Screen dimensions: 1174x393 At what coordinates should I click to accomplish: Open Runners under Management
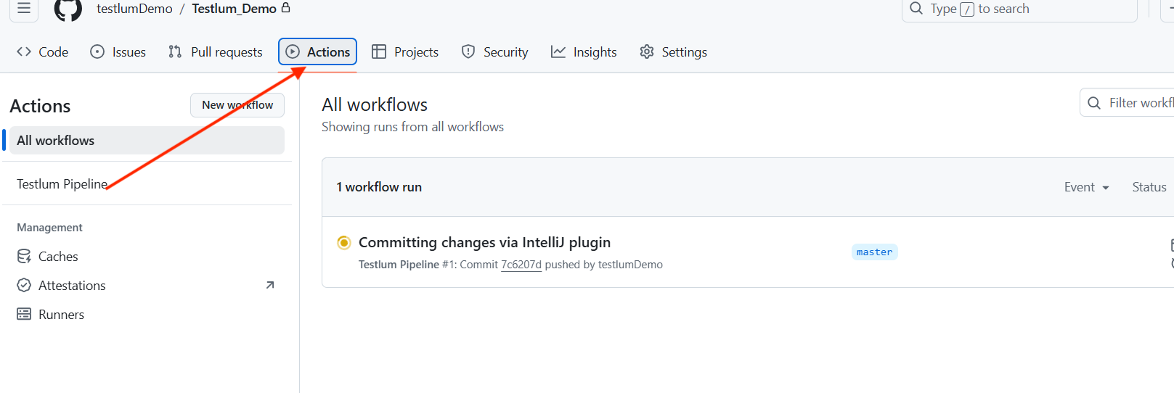pos(61,315)
